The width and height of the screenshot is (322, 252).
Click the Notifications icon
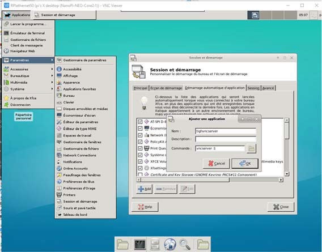point(59,162)
